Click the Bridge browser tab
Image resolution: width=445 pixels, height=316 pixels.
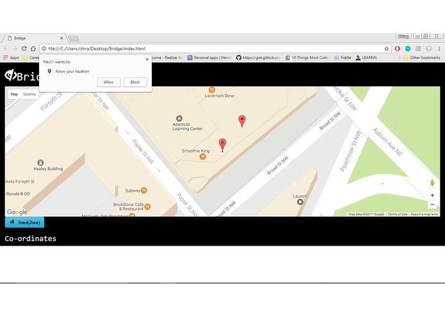click(x=33, y=38)
